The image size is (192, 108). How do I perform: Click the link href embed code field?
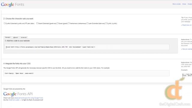click(x=87, y=47)
